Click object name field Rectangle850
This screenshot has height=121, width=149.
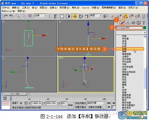(x=129, y=28)
